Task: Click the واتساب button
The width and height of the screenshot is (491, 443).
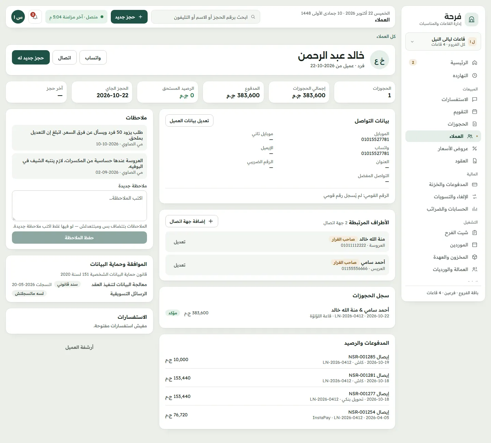Action: coord(93,58)
